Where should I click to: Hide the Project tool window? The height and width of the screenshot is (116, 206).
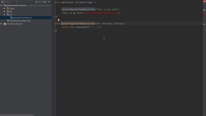coord(49,2)
